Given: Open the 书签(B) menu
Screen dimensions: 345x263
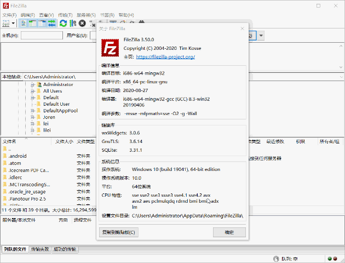Looking at the screenshot, I should [107, 15].
